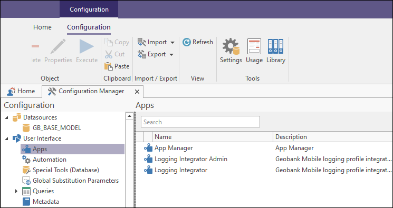Click the User Interface node icon
Image resolution: width=393 pixels, height=208 pixels.
pyautogui.click(x=17, y=138)
